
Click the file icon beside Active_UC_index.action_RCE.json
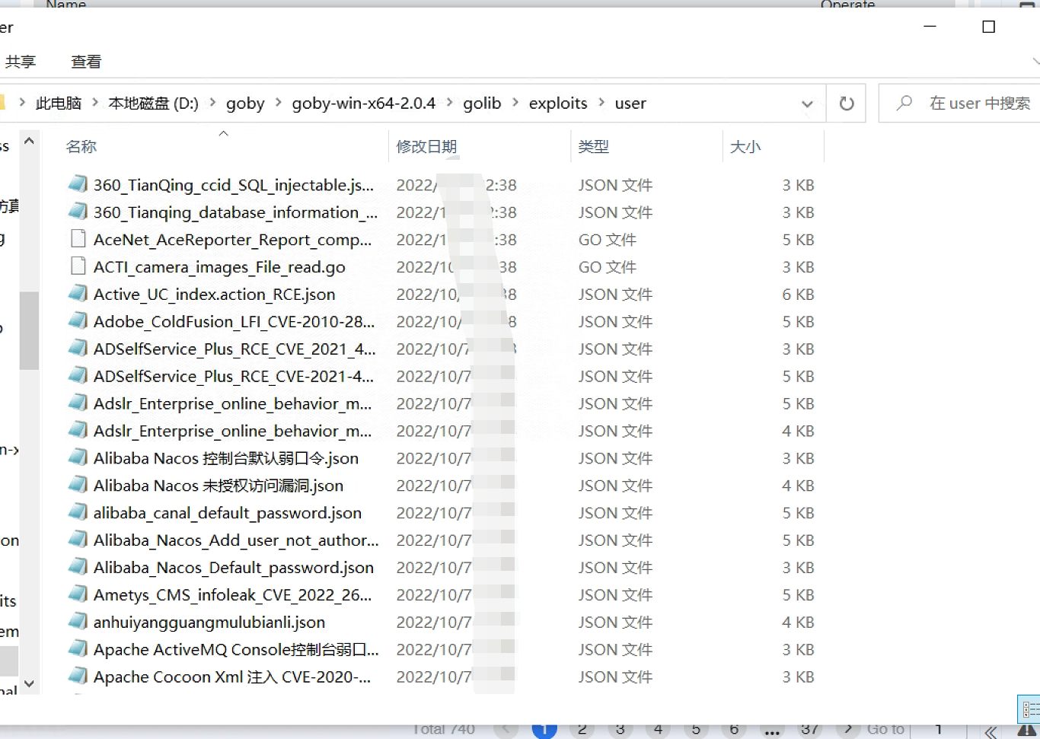tap(77, 294)
